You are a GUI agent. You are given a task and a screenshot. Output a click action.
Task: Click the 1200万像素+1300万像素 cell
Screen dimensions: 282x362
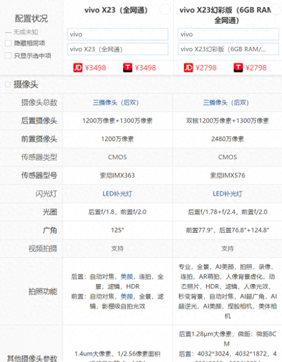(x=118, y=121)
